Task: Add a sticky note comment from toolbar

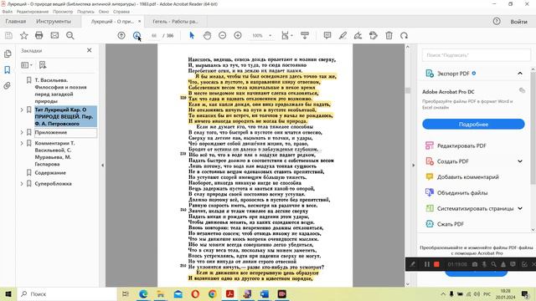Action: click(327, 35)
